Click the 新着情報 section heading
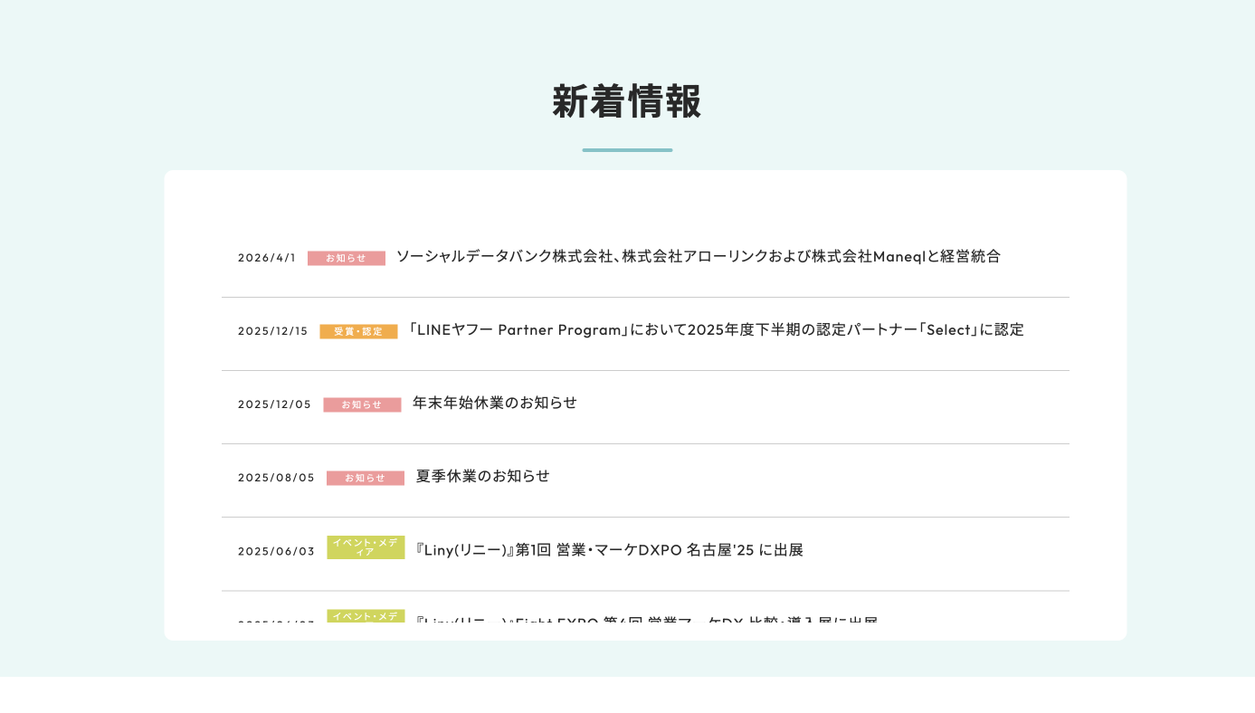The height and width of the screenshot is (713, 1255). 627,101
